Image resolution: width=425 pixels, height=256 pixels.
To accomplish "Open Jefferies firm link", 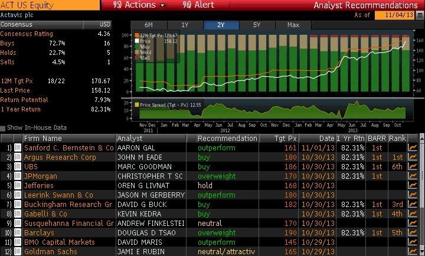I will coord(39,186).
